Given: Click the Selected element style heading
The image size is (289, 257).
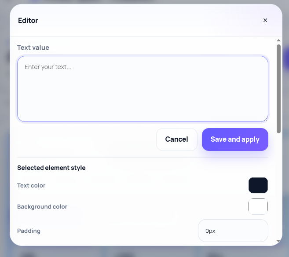Looking at the screenshot, I should 51,168.
